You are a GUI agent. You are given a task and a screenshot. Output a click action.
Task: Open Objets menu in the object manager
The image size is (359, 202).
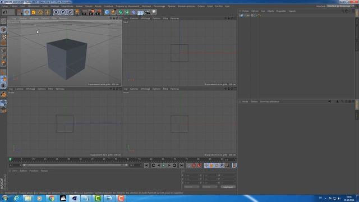click(270, 11)
